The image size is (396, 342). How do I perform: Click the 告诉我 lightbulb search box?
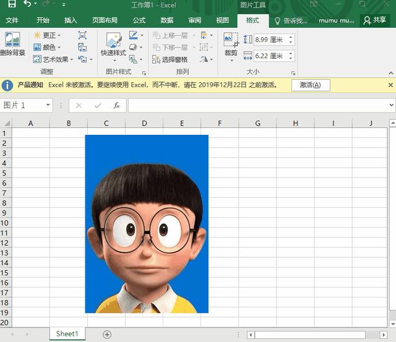(291, 20)
